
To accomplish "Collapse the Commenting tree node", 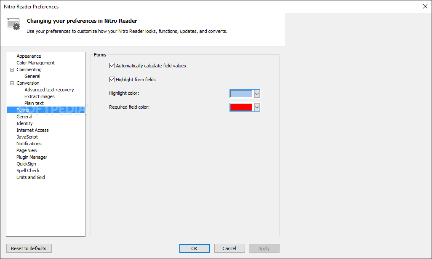I will (12, 70).
